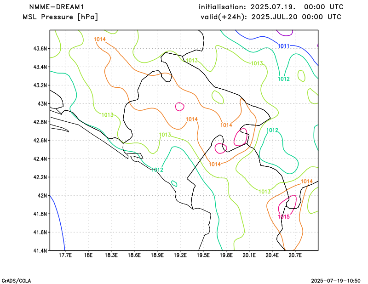Click the 42N latitude label
This screenshot has width=368, height=284.
[42, 195]
